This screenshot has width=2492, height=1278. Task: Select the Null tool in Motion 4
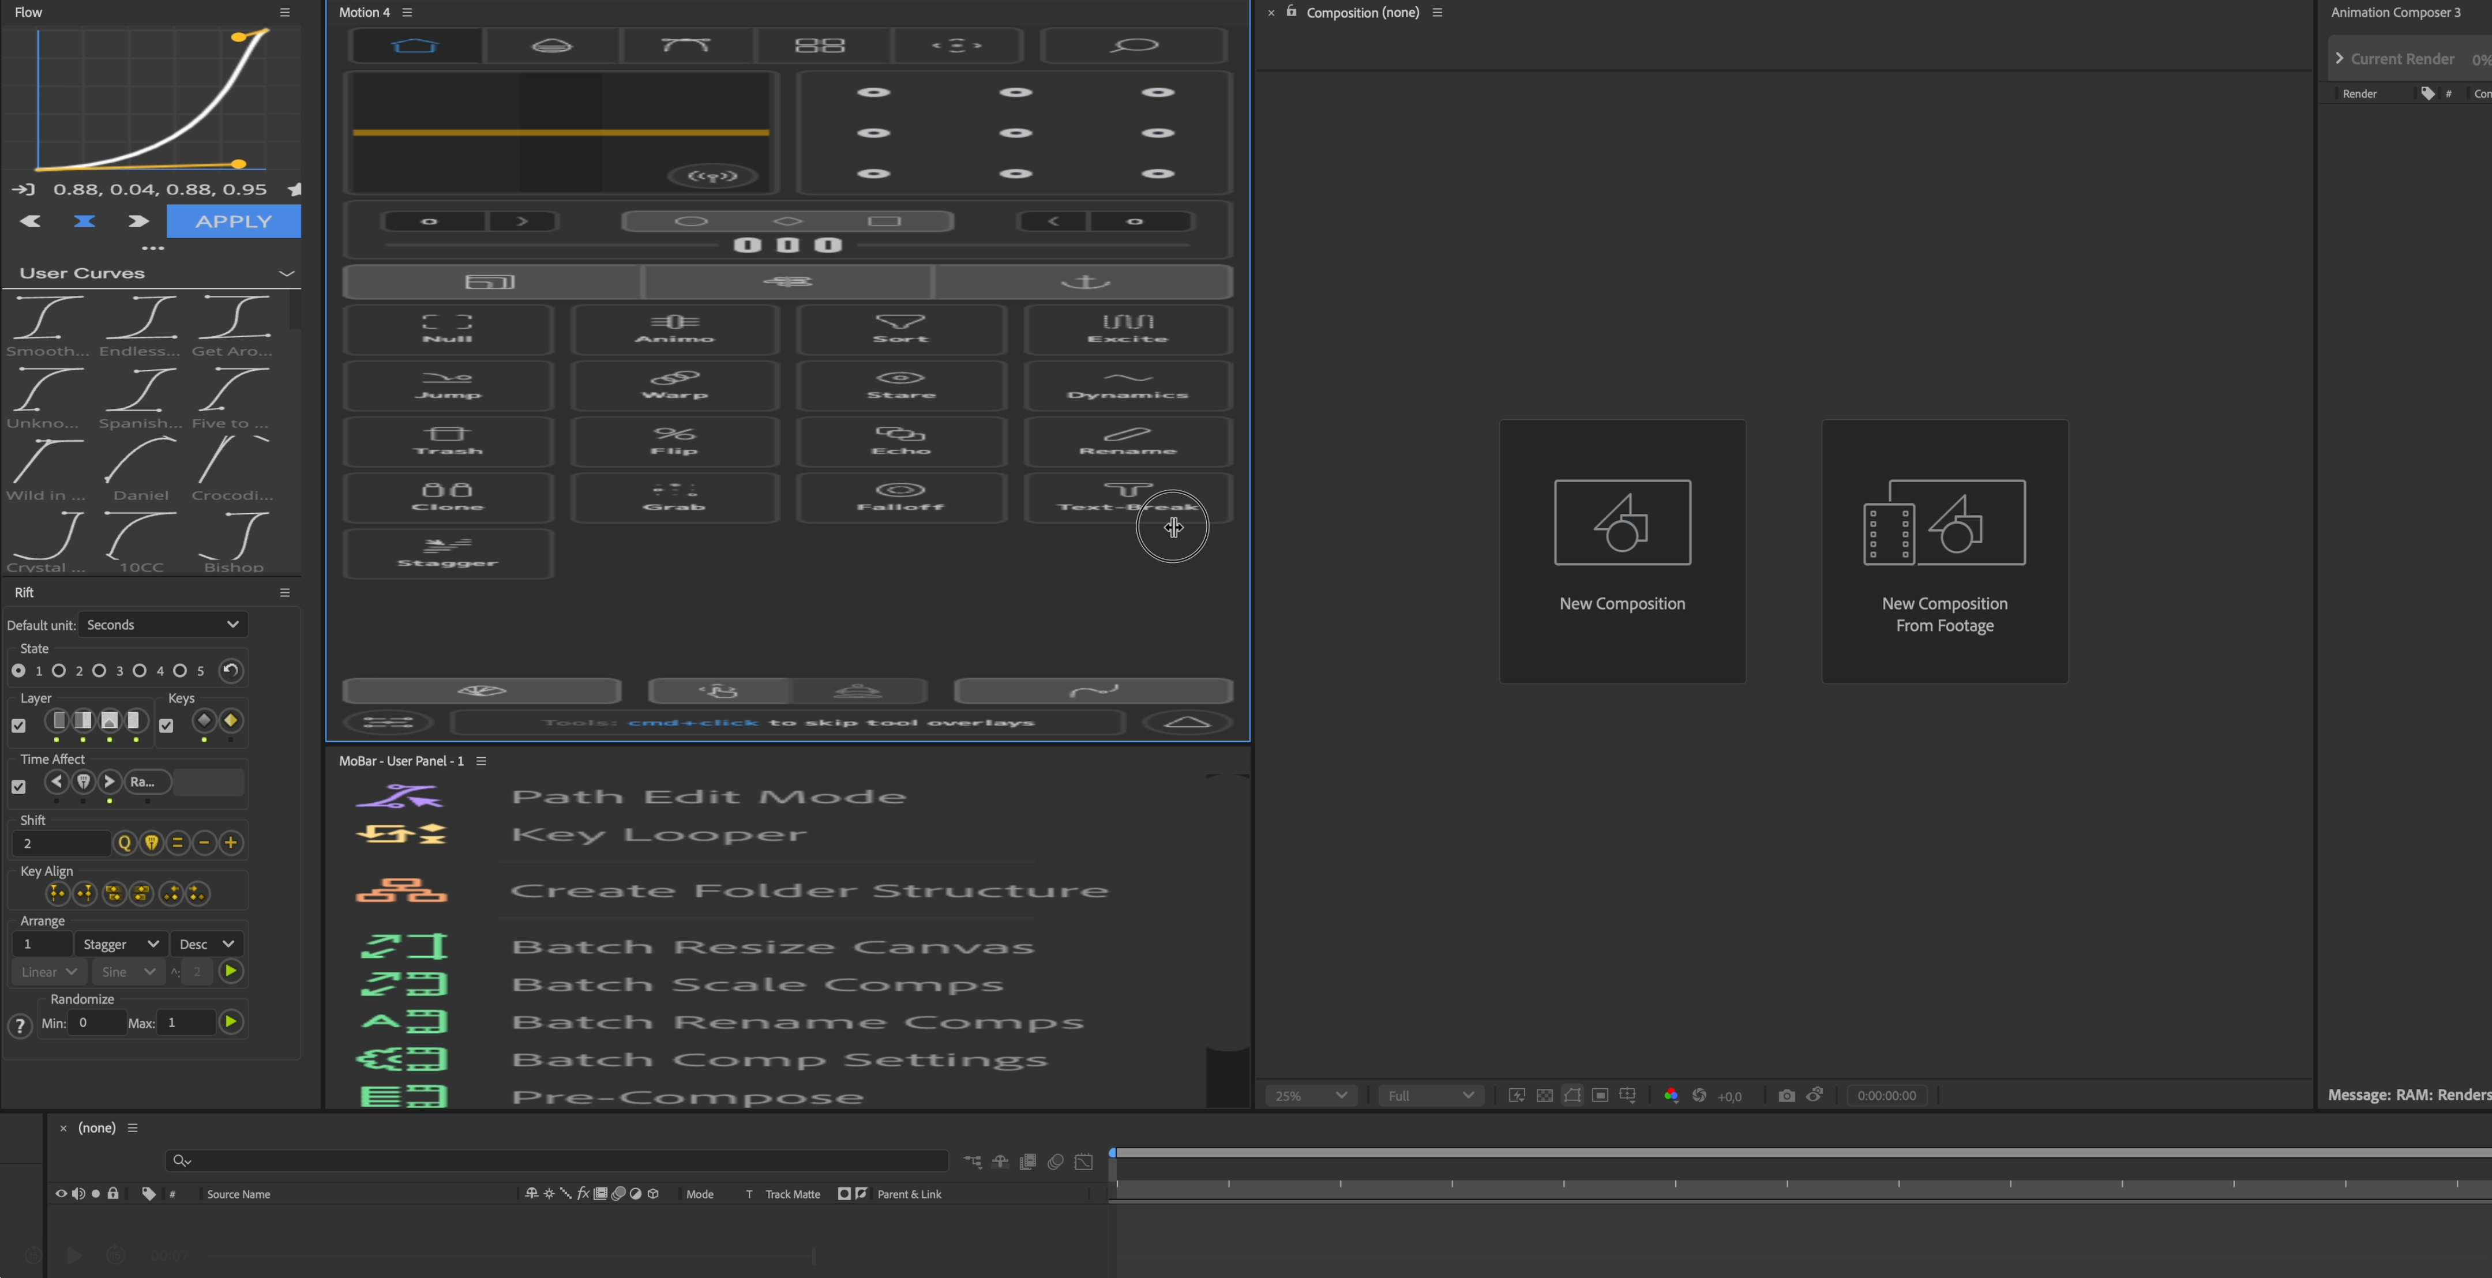(x=447, y=330)
